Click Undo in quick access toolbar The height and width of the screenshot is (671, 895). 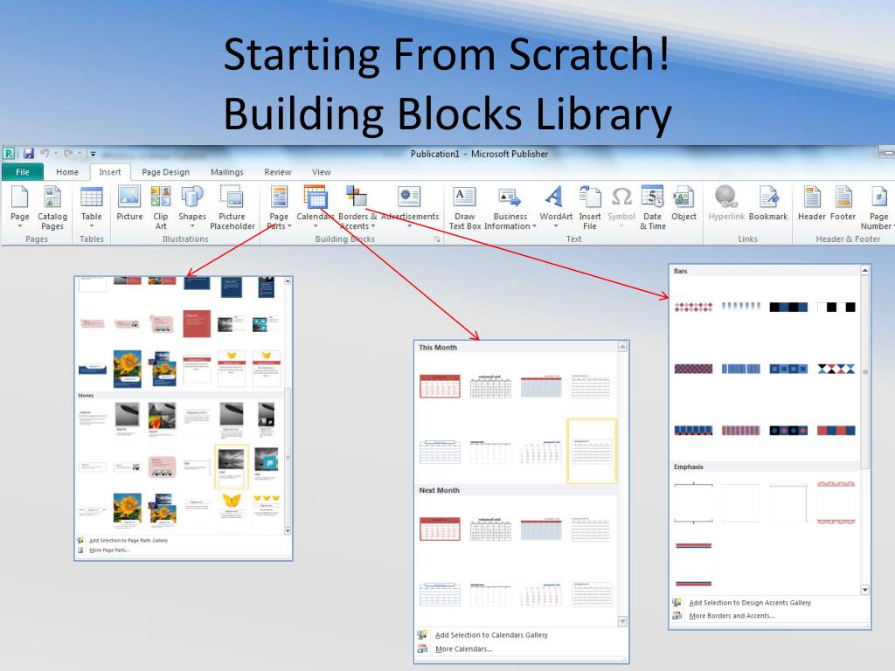point(45,154)
